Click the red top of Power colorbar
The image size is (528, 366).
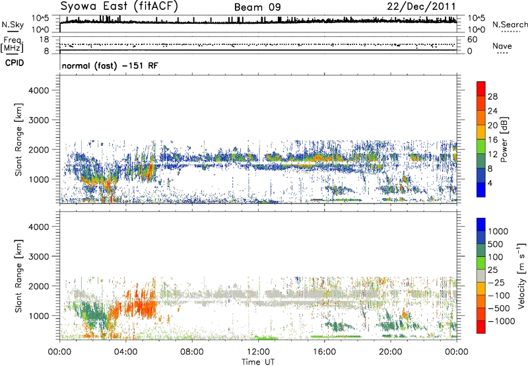481,89
